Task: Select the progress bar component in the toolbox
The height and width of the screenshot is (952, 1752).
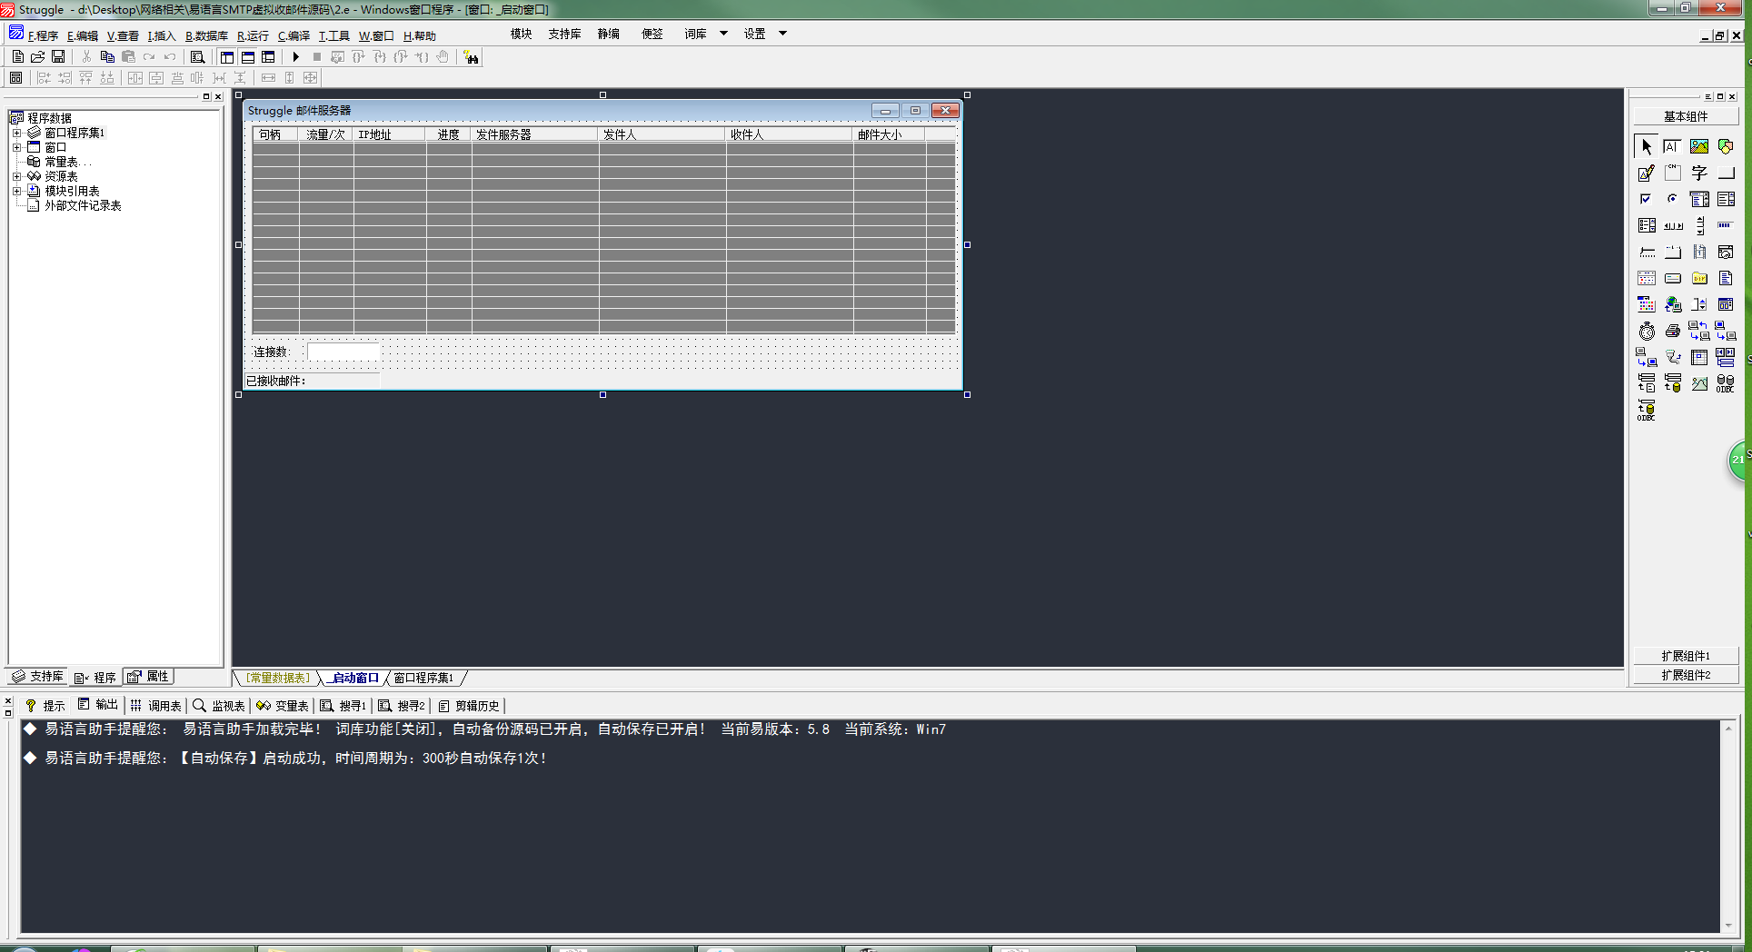Action: pyautogui.click(x=1725, y=225)
